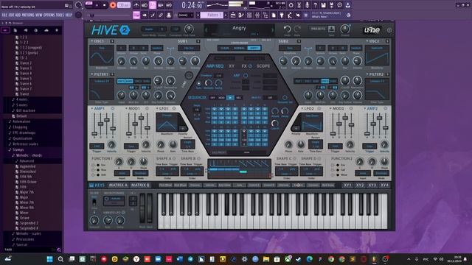Open the SUB1 waveform selector
The height and width of the screenshot is (265, 472).
click(x=189, y=48)
